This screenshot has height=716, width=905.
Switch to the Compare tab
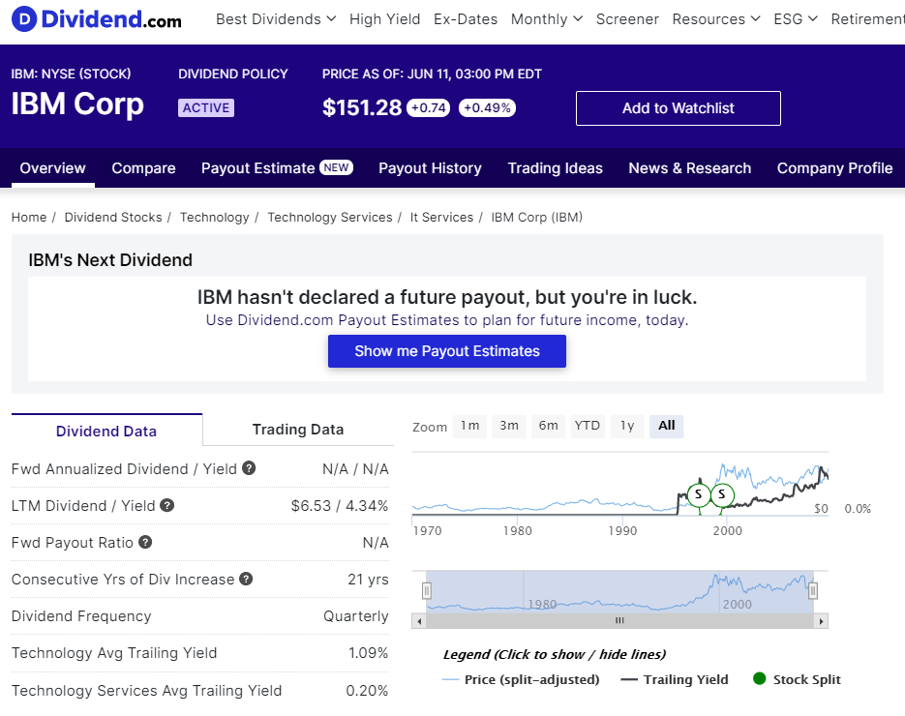[143, 168]
